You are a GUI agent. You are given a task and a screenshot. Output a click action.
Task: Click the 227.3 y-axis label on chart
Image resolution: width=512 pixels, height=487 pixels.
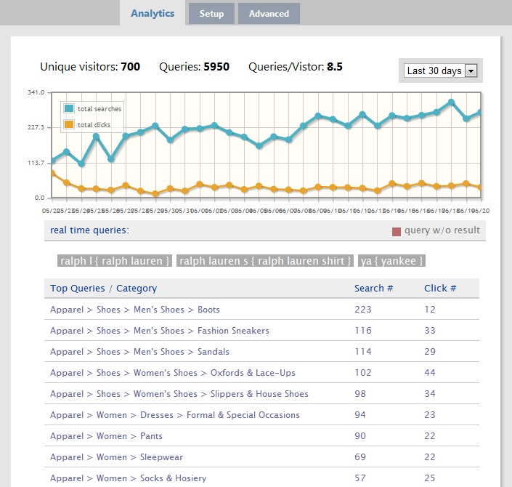36,127
